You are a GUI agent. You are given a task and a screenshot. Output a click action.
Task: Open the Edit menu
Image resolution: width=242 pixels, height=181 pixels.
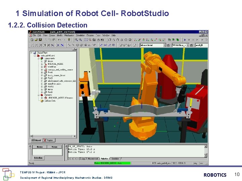[40, 35]
